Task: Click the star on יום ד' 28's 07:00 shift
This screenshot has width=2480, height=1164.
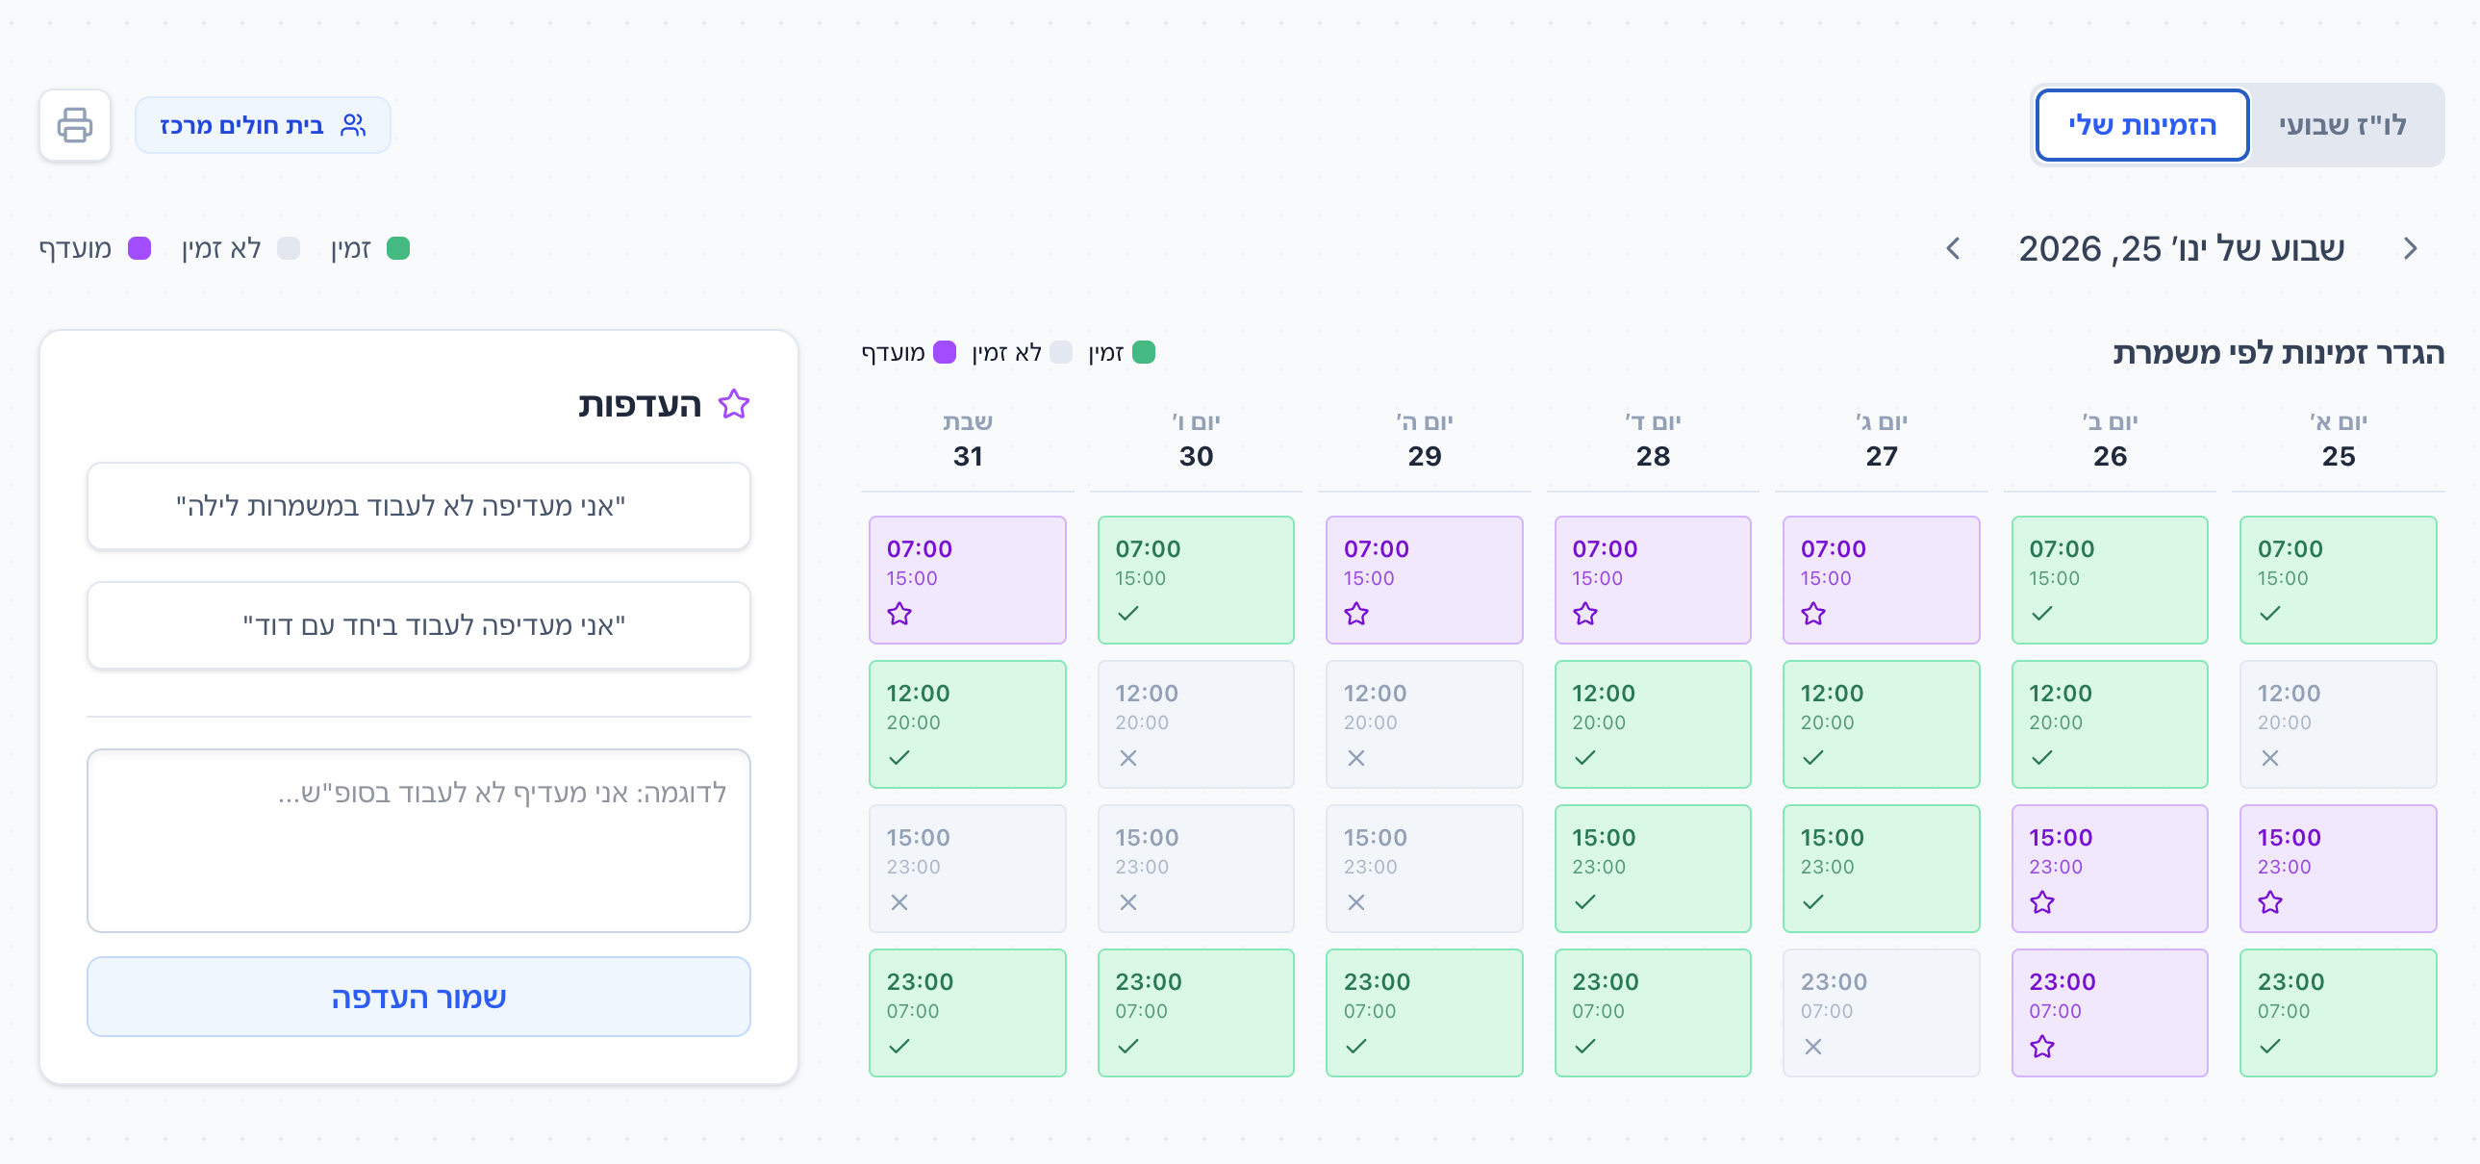Action: (x=1585, y=614)
